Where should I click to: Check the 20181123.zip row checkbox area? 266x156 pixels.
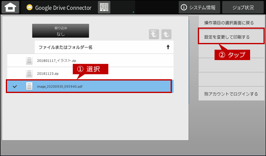[15, 73]
